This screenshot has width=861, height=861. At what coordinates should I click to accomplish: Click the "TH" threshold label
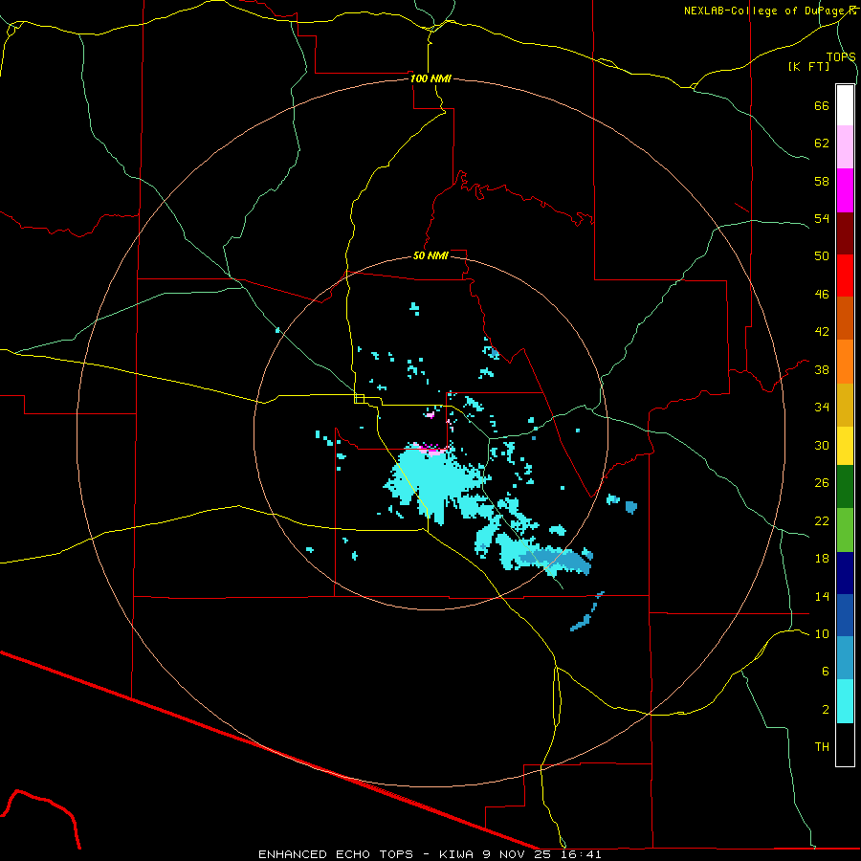[822, 746]
